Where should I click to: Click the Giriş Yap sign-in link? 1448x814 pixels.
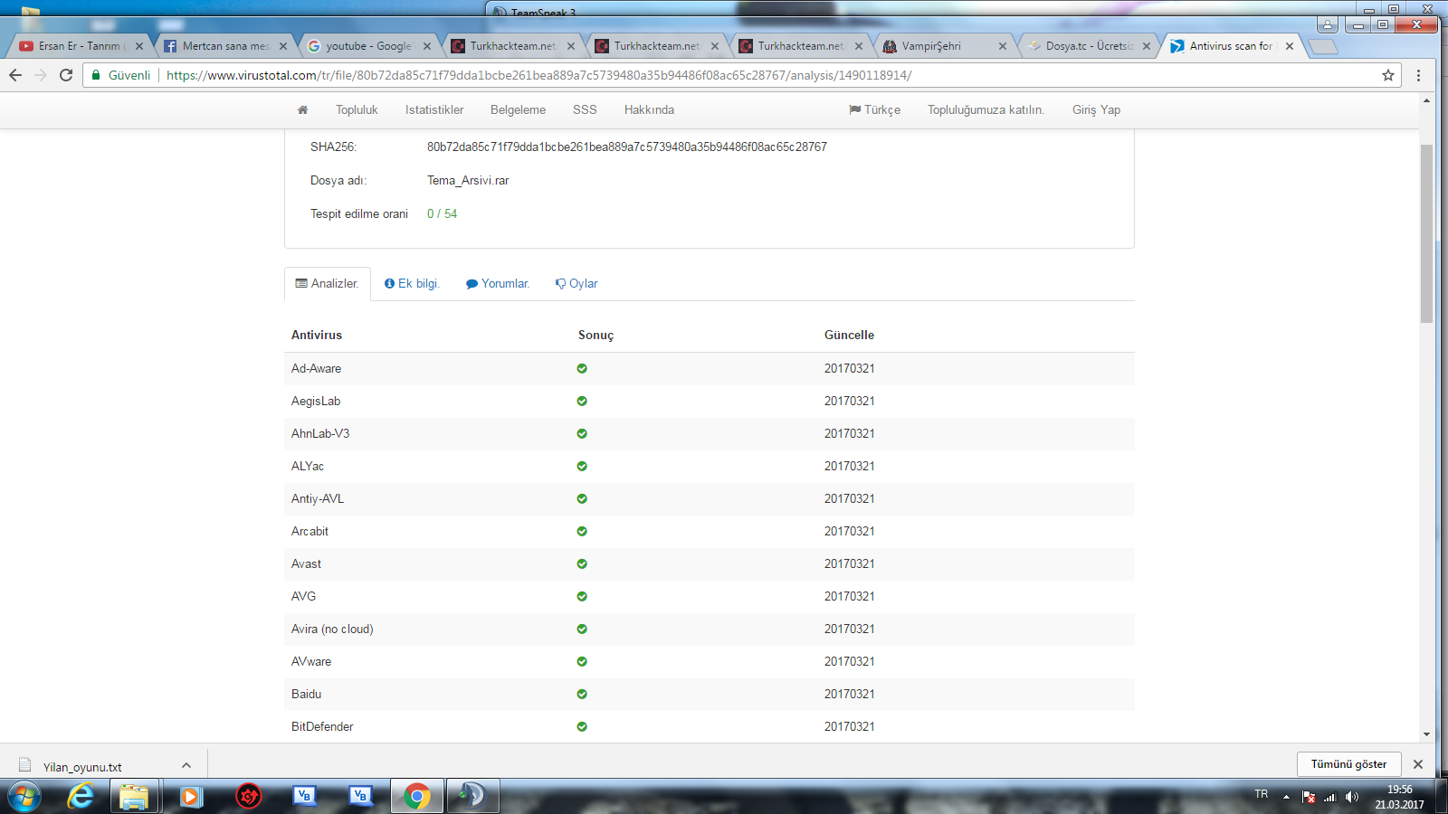1096,109
